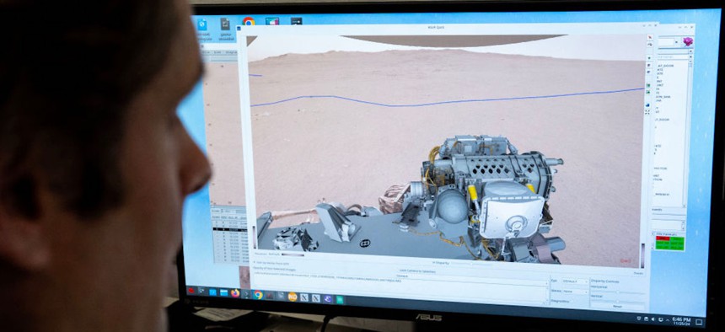725x332 pixels.
Task: Click the red tool icon on viewer's right toolbar
Action: [x=650, y=37]
